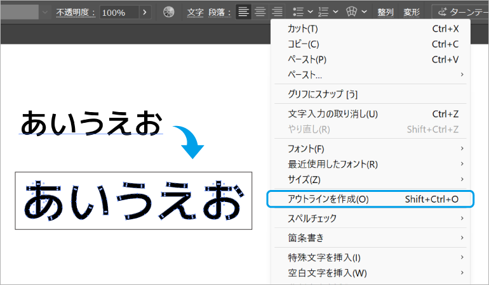Expand the numbered list dropdown arrow
Viewport: 489px width, 285px height.
point(335,12)
